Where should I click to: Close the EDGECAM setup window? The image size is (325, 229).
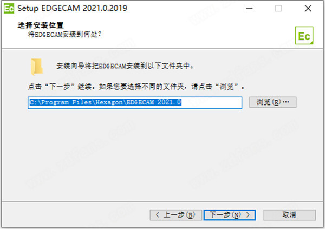click(x=308, y=9)
